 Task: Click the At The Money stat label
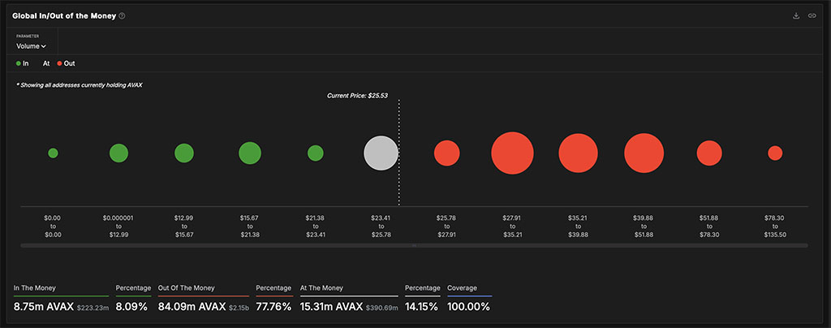tap(321, 288)
